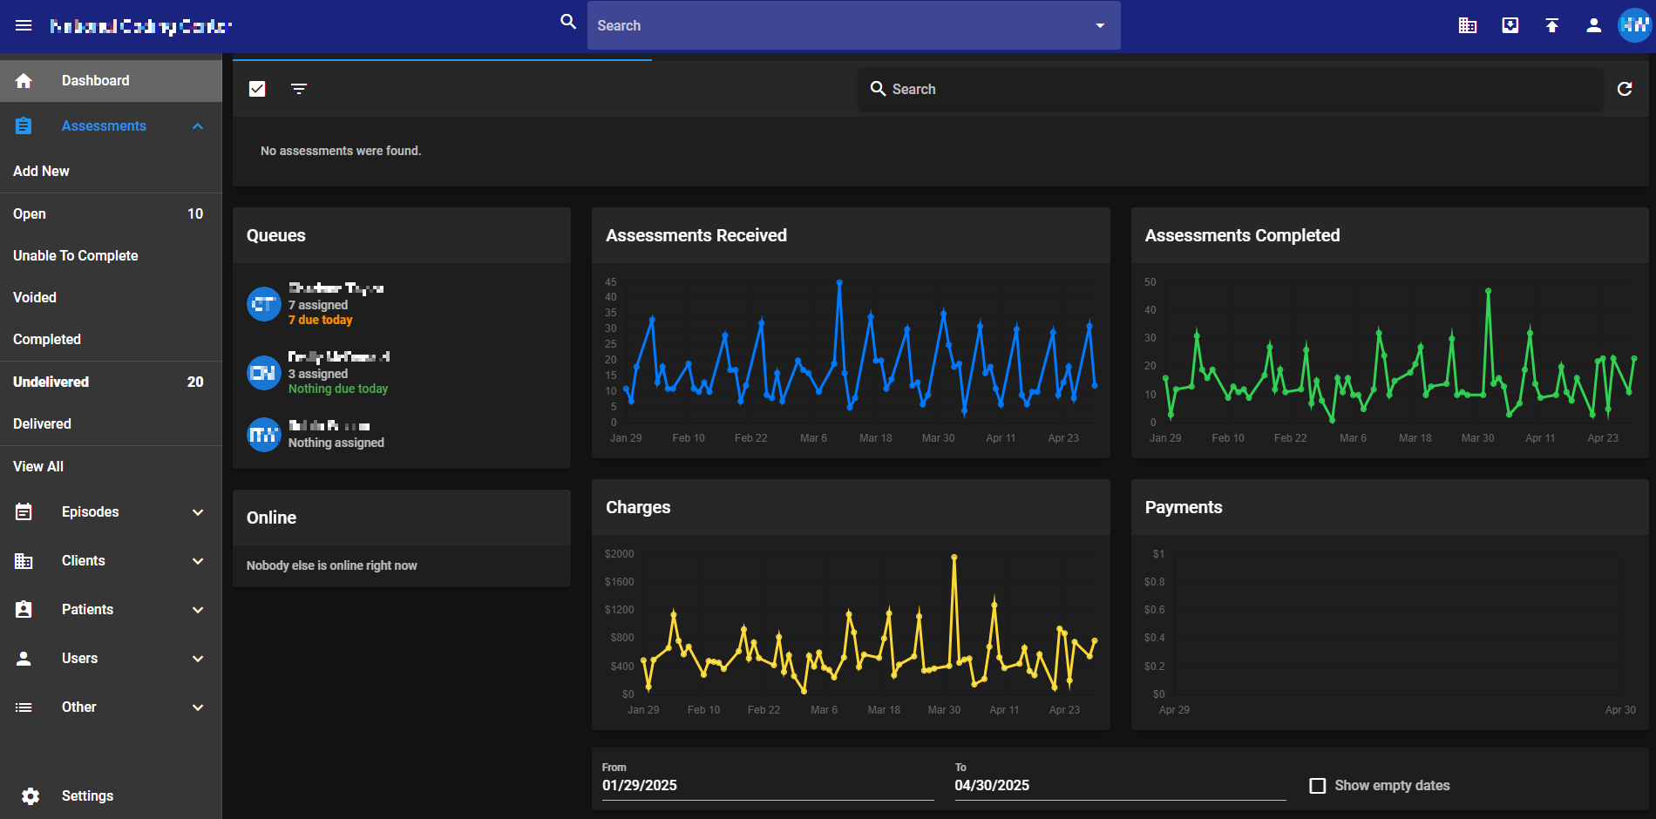Expand the Users section chevron

[x=198, y=659]
